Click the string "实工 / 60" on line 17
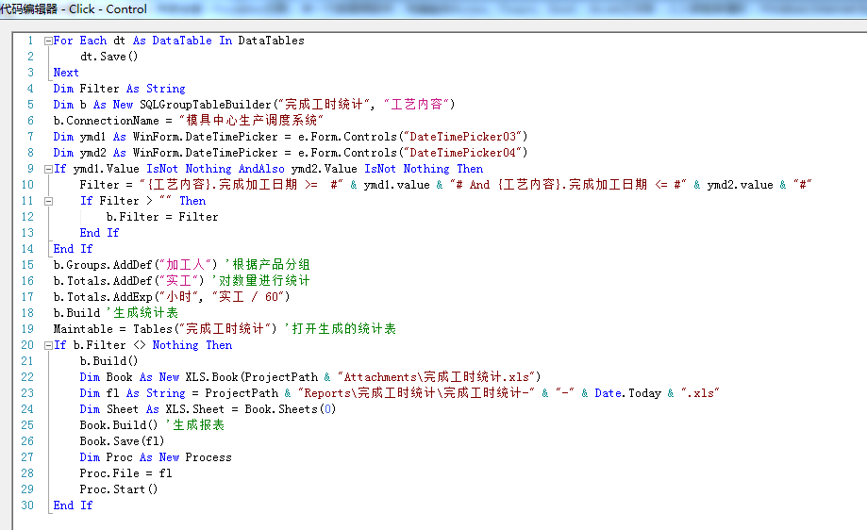The height and width of the screenshot is (530, 867). (248, 297)
